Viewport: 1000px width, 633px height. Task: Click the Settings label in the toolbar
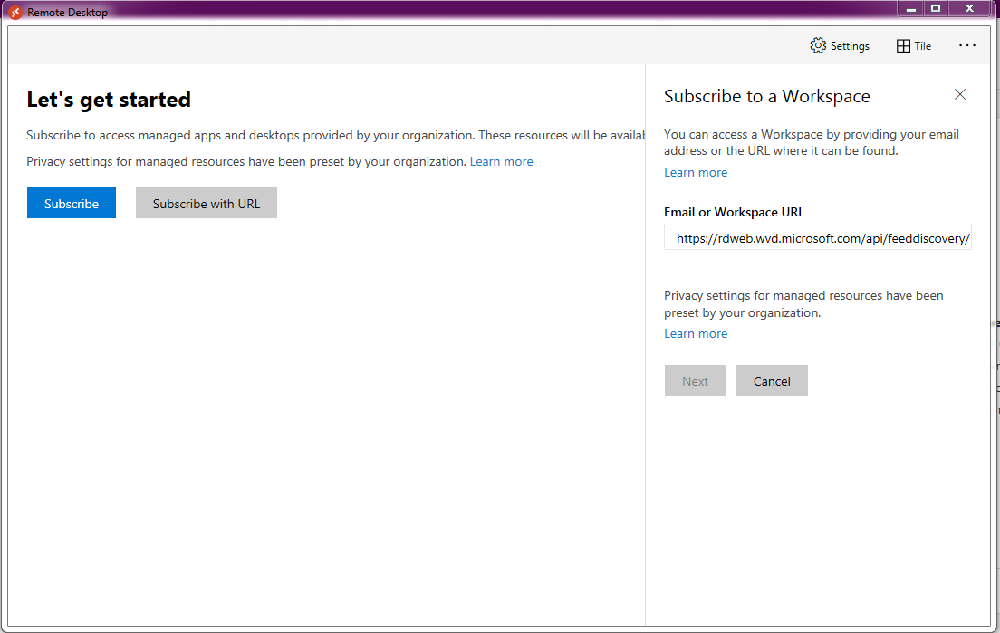850,45
